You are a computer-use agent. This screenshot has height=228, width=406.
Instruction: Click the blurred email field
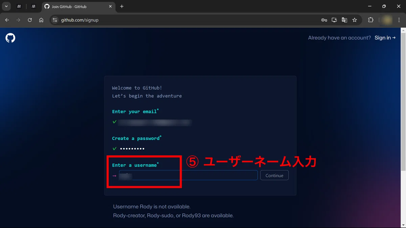[155, 122]
